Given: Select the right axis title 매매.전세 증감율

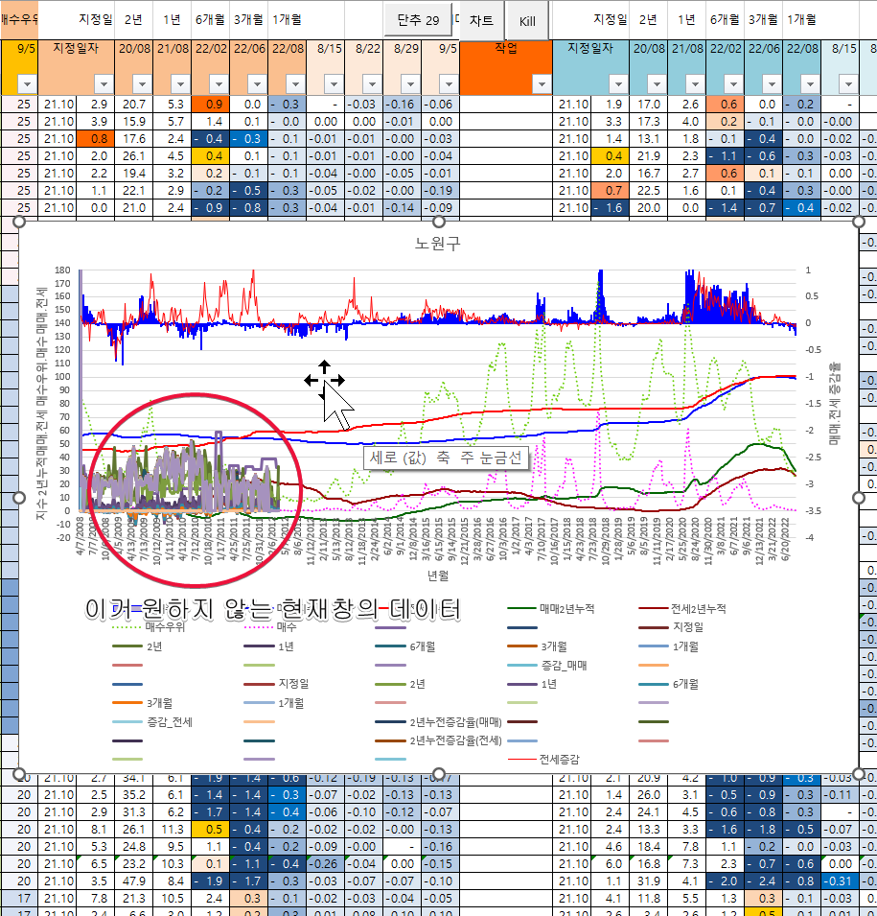Looking at the screenshot, I should pyautogui.click(x=835, y=404).
